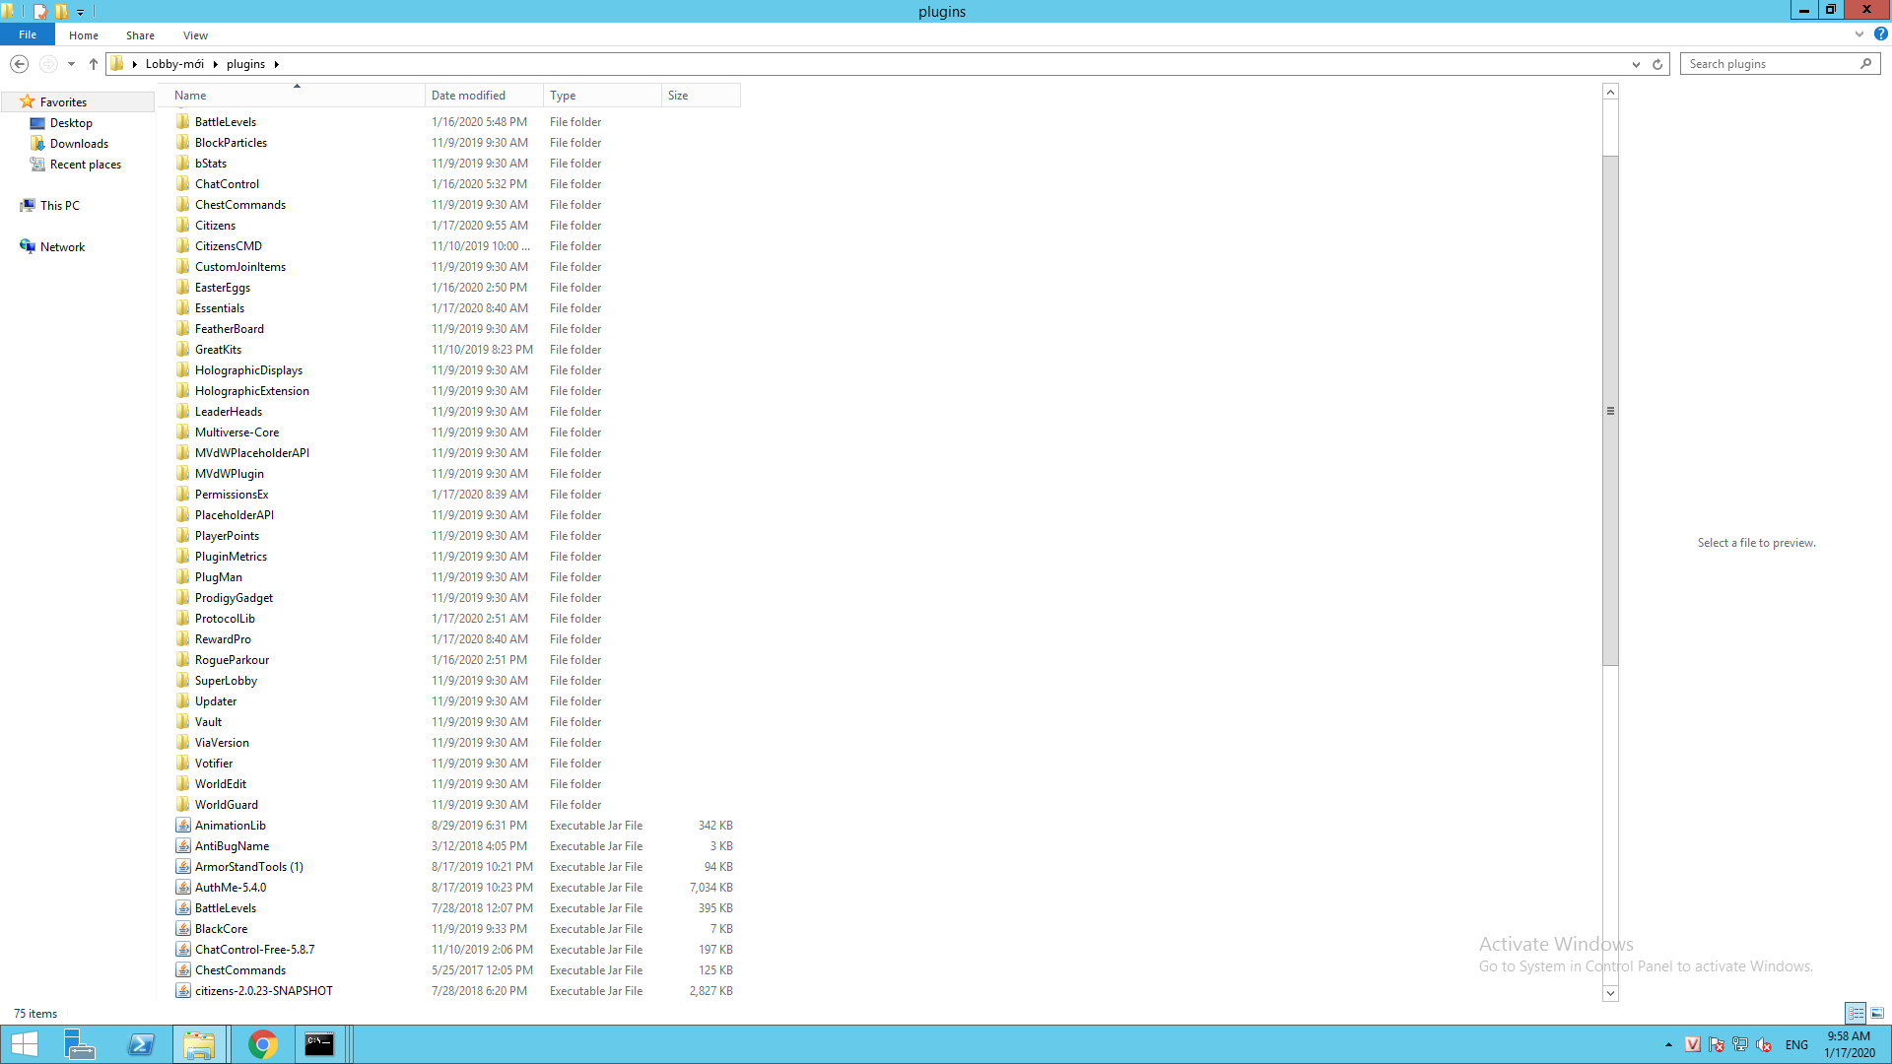The height and width of the screenshot is (1064, 1892).
Task: Open Chrome from the taskbar
Action: click(262, 1044)
